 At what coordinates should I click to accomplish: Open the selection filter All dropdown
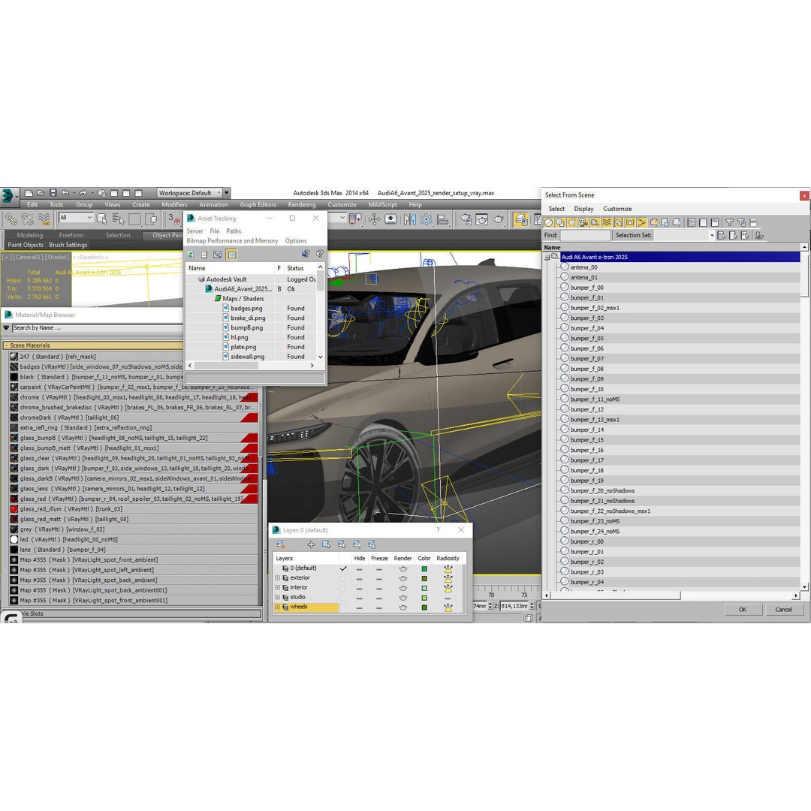click(x=76, y=218)
